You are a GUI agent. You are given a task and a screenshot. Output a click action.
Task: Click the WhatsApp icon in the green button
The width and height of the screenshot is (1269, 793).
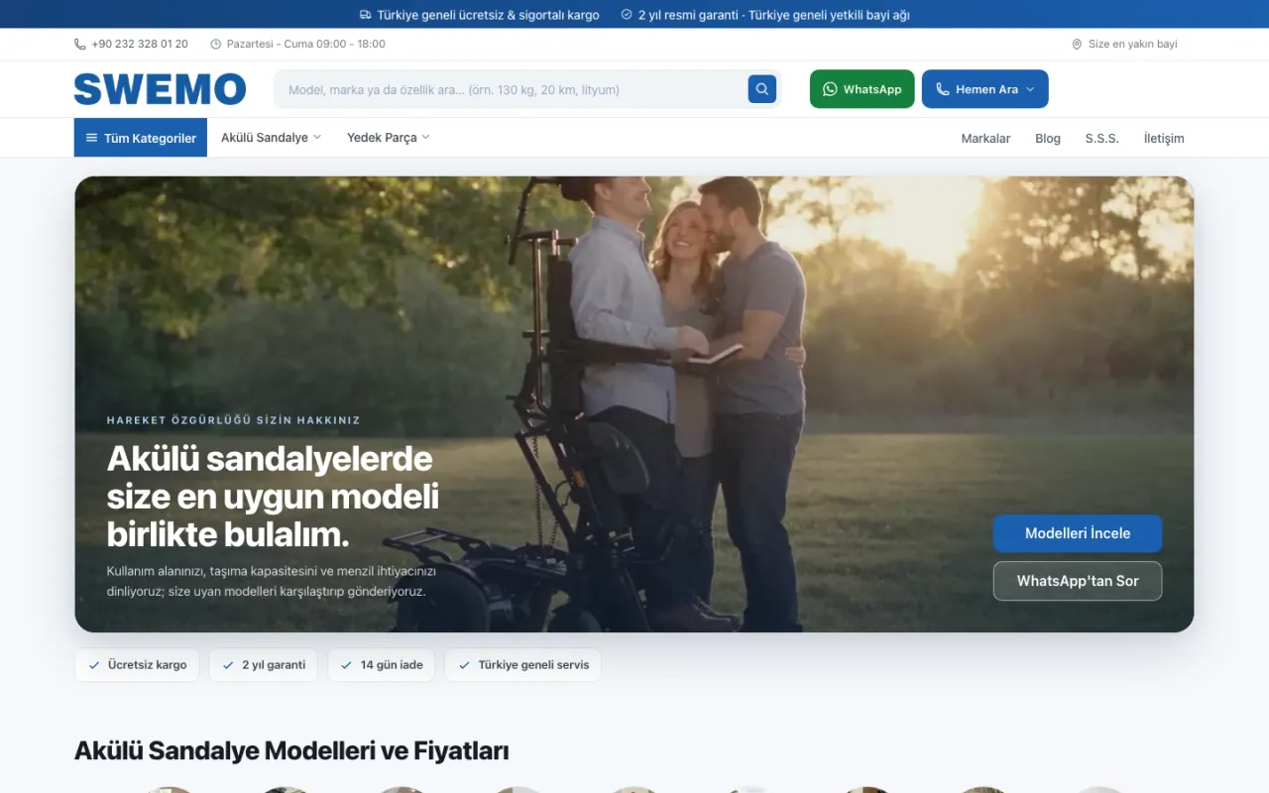pyautogui.click(x=830, y=89)
